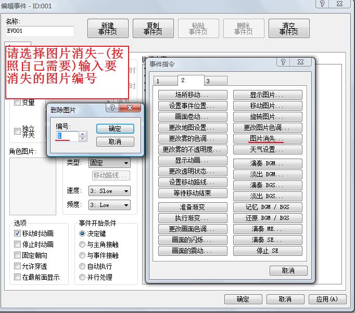This screenshot has width=355, height=313.
Task: Click the 名称 field containing EV001
Action: tap(40, 31)
